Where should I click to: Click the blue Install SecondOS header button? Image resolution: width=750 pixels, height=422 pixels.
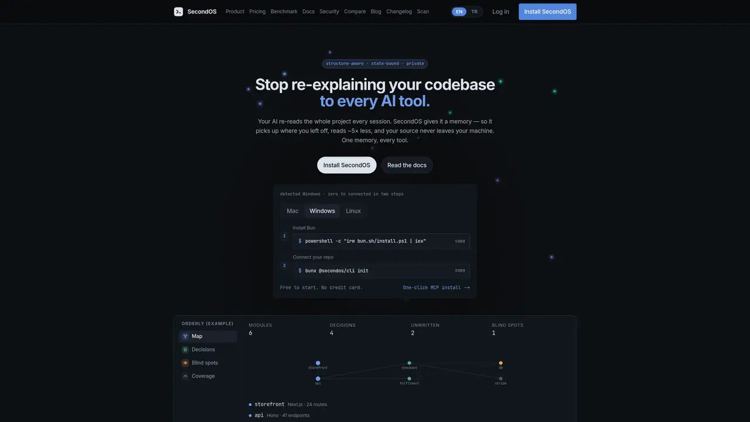[x=547, y=12]
